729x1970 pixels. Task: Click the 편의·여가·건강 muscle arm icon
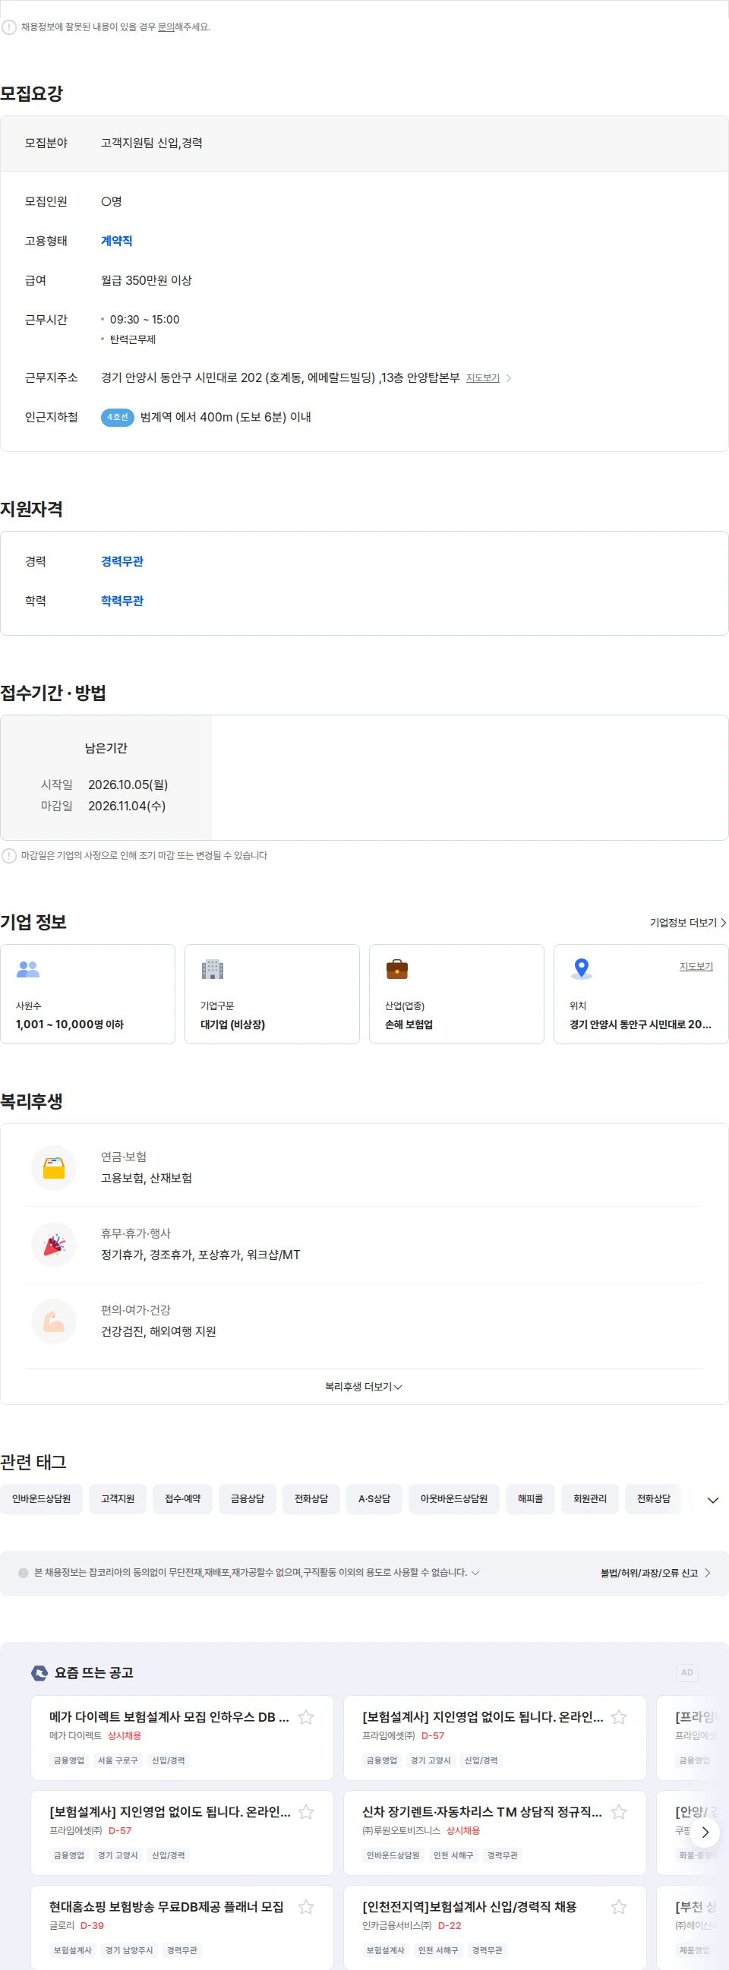tap(54, 1321)
